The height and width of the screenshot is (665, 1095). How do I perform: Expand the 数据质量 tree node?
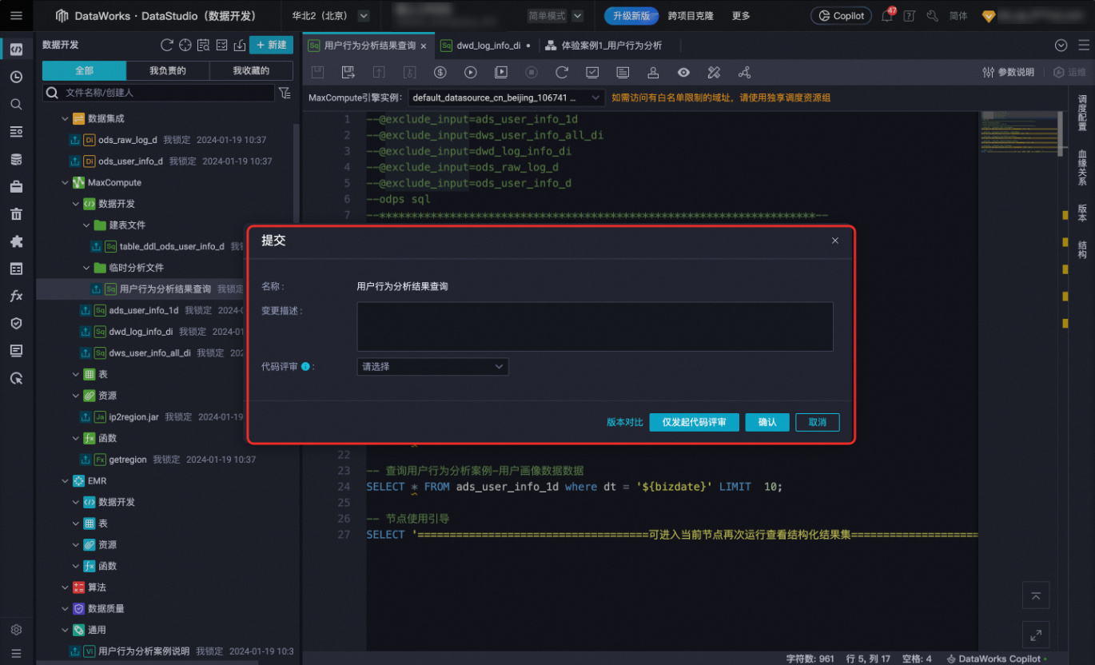click(66, 608)
